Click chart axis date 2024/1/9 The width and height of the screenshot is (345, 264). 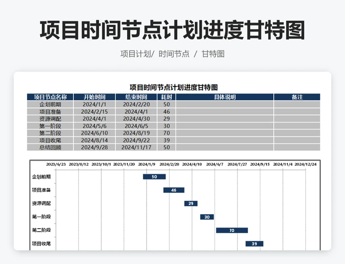coord(147,165)
